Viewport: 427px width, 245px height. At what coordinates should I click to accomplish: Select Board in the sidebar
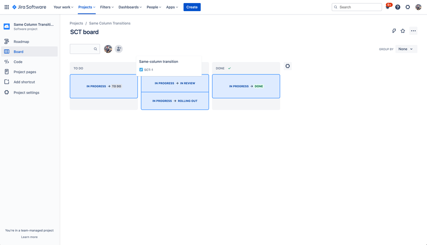point(30,52)
